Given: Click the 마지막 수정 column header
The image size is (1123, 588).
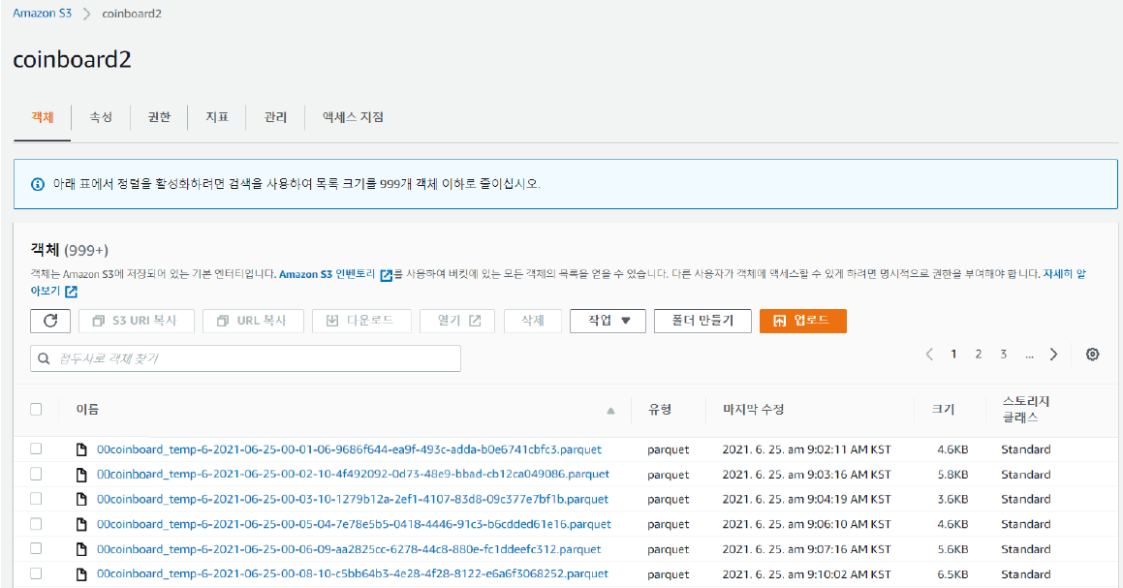Looking at the screenshot, I should coord(754,409).
